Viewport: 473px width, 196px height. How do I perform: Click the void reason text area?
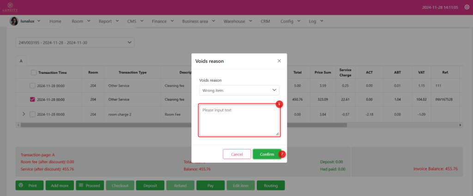pos(239,120)
